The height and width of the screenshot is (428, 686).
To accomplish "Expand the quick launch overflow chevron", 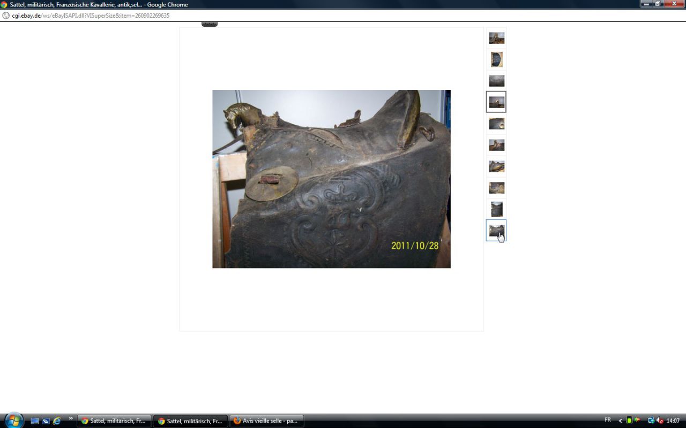I will (71, 418).
